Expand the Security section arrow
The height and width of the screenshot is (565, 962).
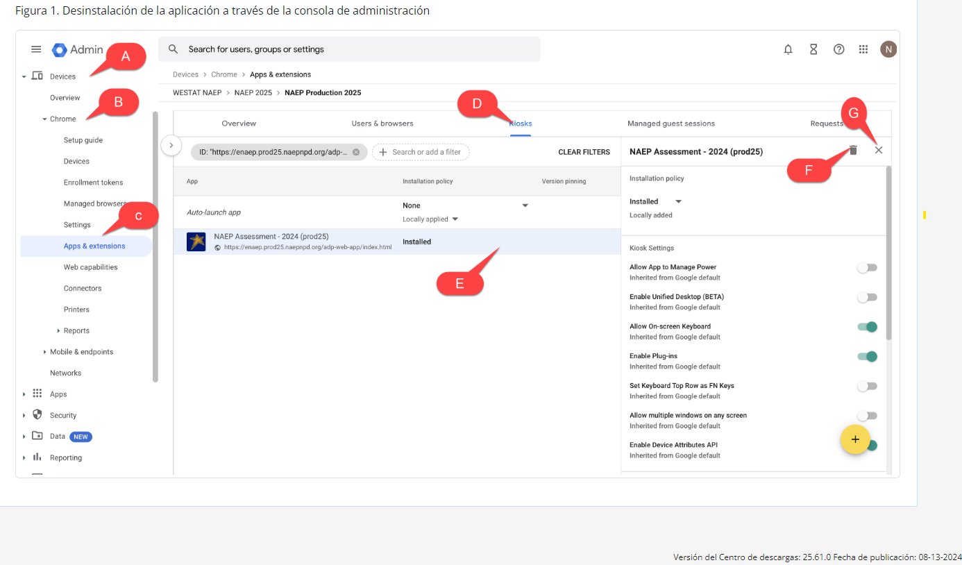click(x=24, y=416)
